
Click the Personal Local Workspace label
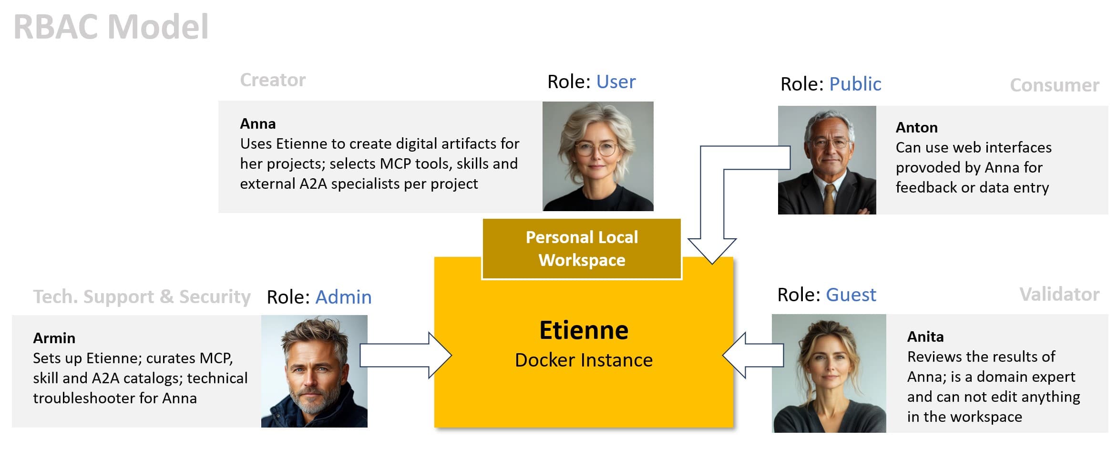581,249
